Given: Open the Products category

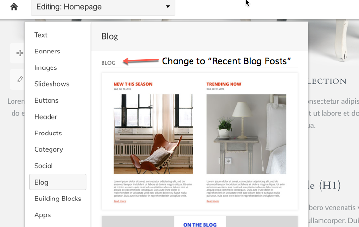Looking at the screenshot, I should click(48, 133).
